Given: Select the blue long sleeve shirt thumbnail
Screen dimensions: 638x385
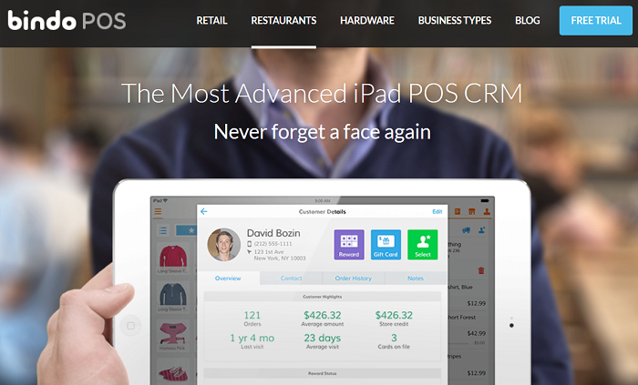Looking at the screenshot, I should pyautogui.click(x=173, y=297).
